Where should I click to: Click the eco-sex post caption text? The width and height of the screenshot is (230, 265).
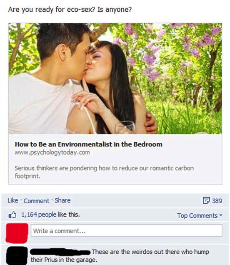(x=70, y=10)
